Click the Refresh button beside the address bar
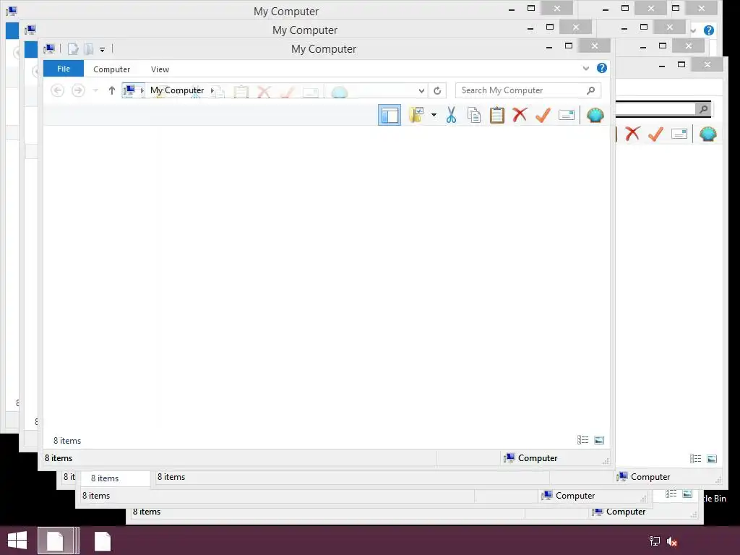This screenshot has height=555, width=740. pyautogui.click(x=437, y=90)
